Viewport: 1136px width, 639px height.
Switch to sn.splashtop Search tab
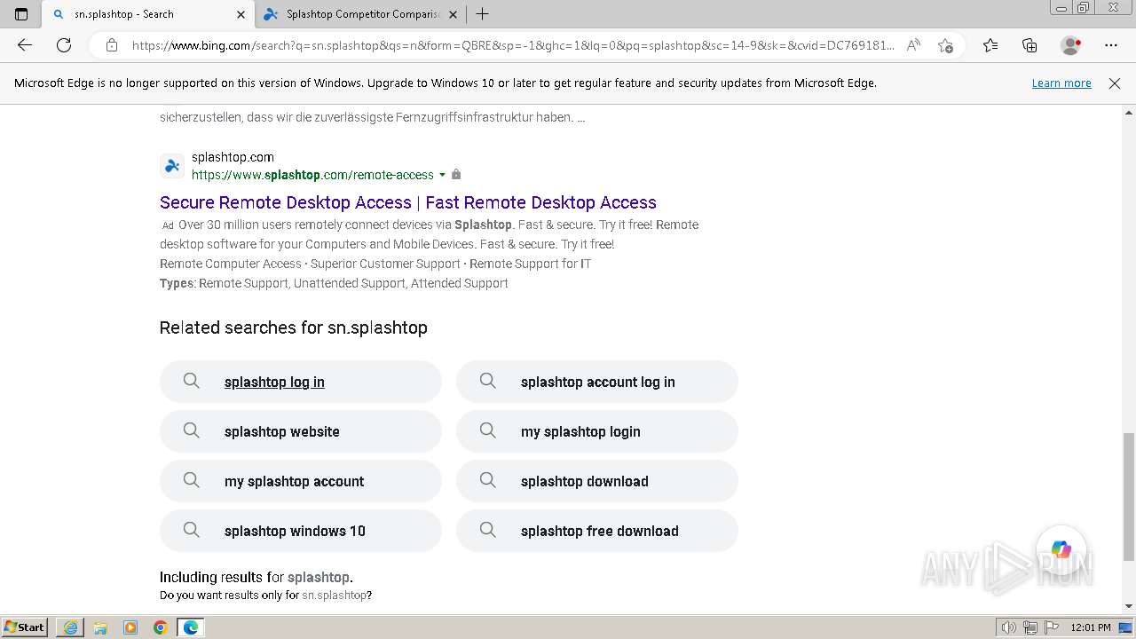[x=149, y=14]
